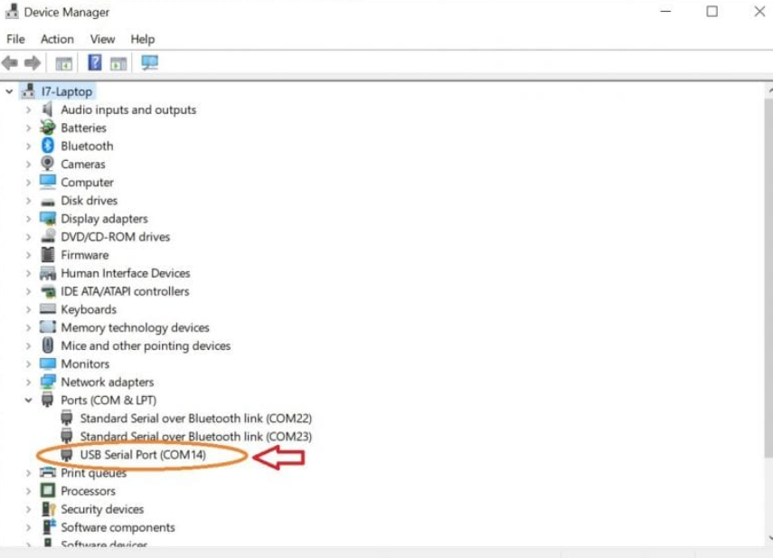Expand the Network adapters category

pos(28,383)
